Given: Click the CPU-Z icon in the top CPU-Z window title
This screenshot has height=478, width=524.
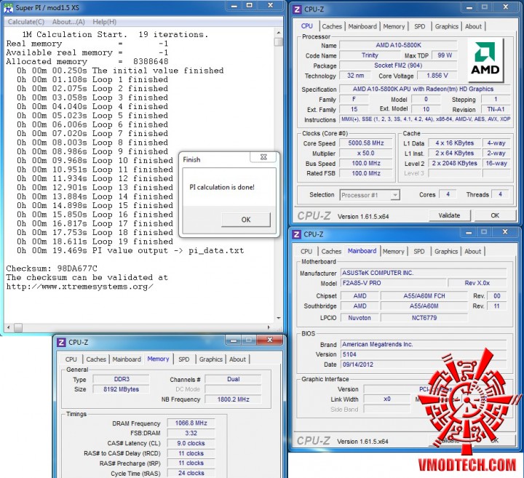Looking at the screenshot, I should click(297, 9).
